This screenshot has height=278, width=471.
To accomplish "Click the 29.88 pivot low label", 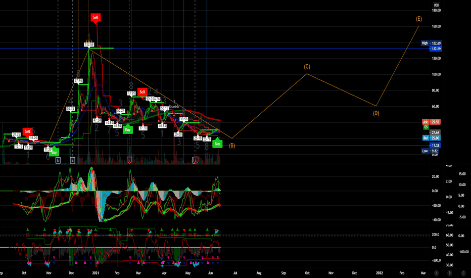I will (178, 134).
